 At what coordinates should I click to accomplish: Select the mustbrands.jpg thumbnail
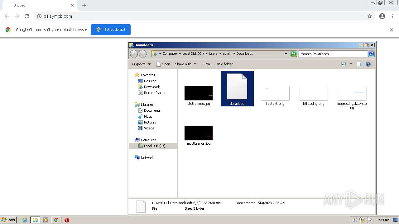point(199,133)
